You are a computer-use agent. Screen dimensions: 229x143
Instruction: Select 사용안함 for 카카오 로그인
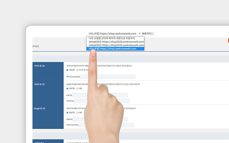tap(67, 70)
